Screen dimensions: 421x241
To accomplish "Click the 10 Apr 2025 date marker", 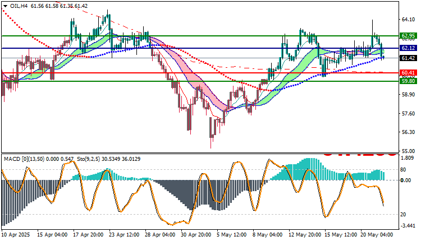I will (16, 235).
